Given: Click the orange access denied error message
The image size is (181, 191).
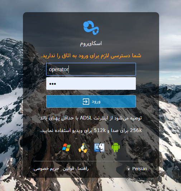Looking at the screenshot, I should (91, 56).
